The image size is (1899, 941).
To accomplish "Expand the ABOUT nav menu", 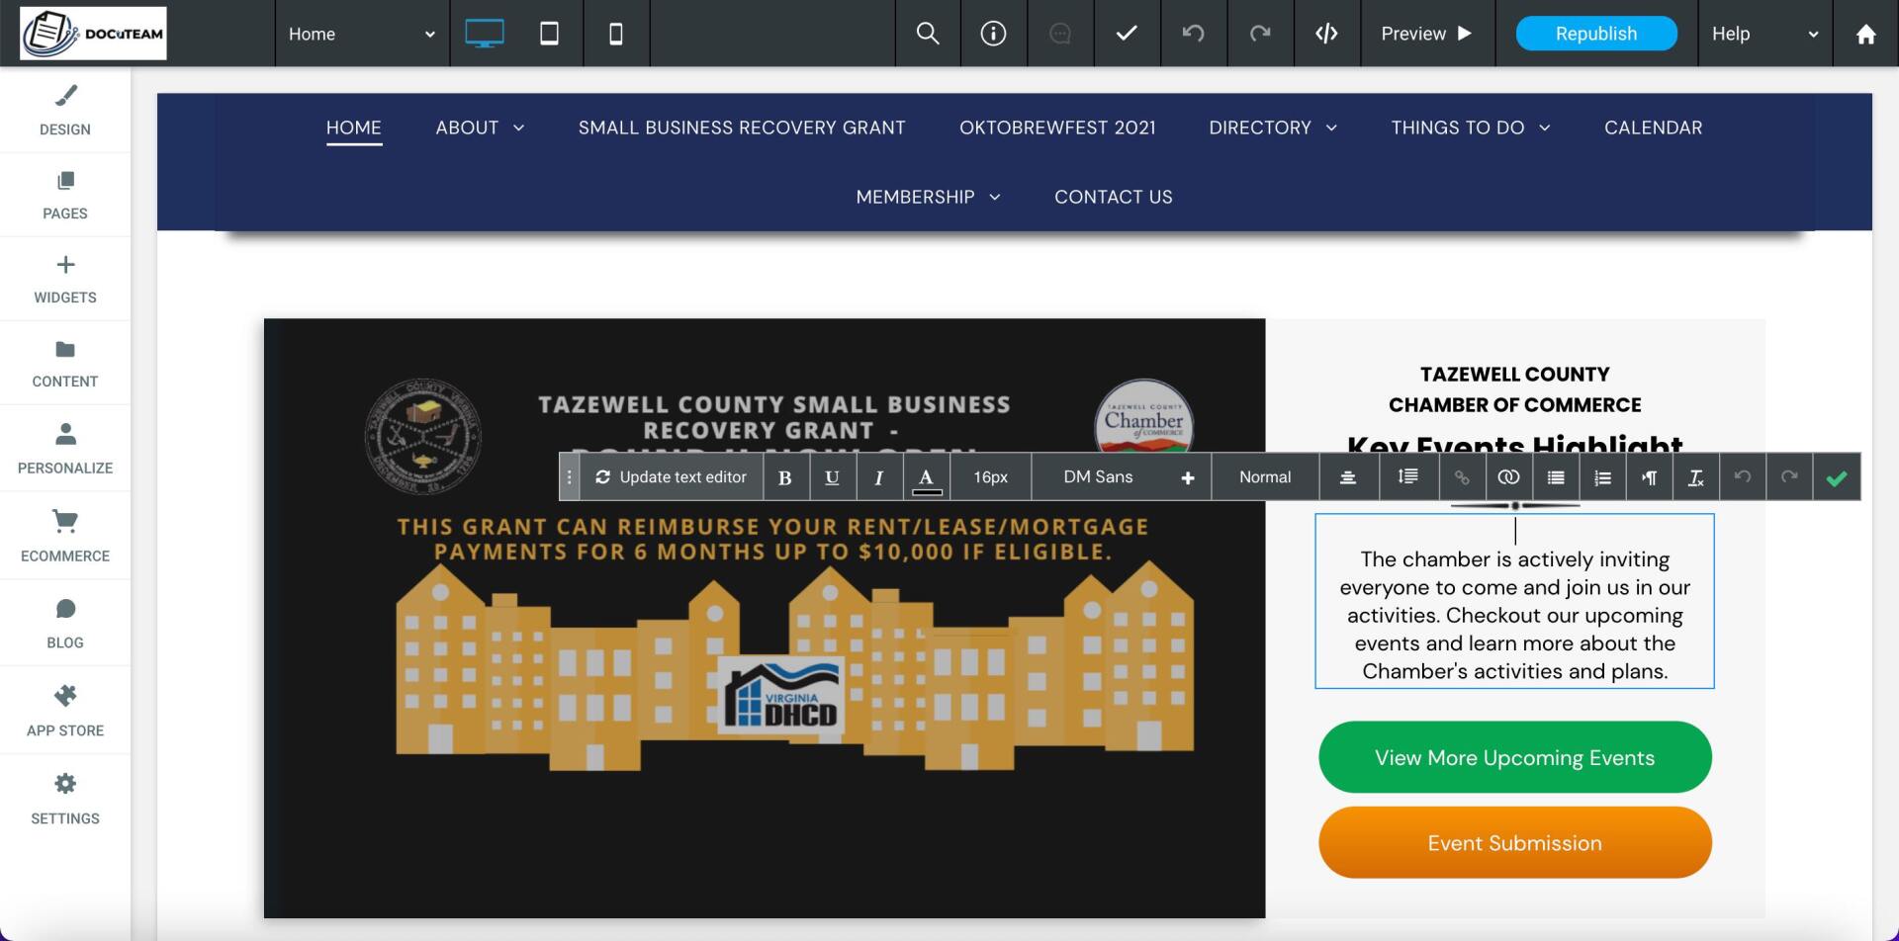I will [481, 128].
